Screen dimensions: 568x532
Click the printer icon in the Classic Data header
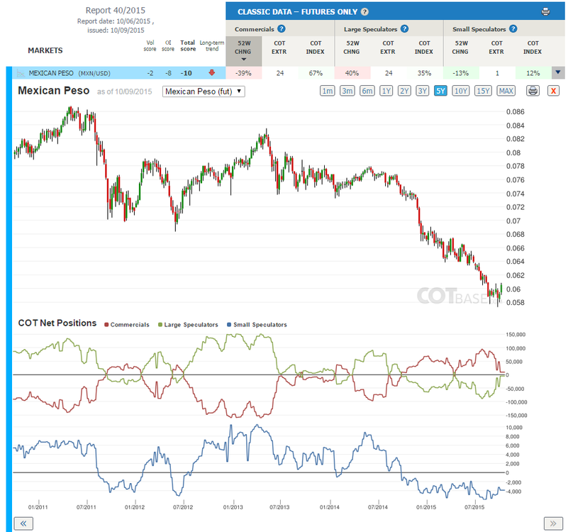545,11
